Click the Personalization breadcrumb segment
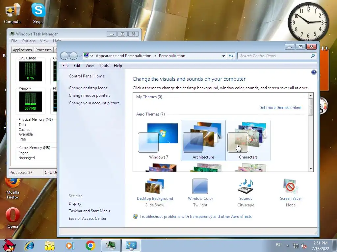The height and width of the screenshot is (252, 337). pyautogui.click(x=172, y=56)
